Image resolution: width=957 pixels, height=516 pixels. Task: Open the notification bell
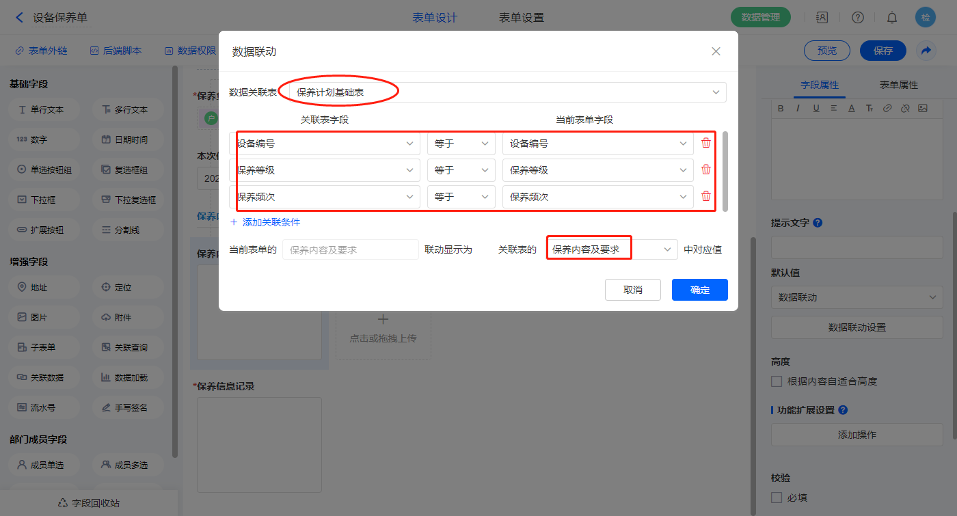(892, 18)
